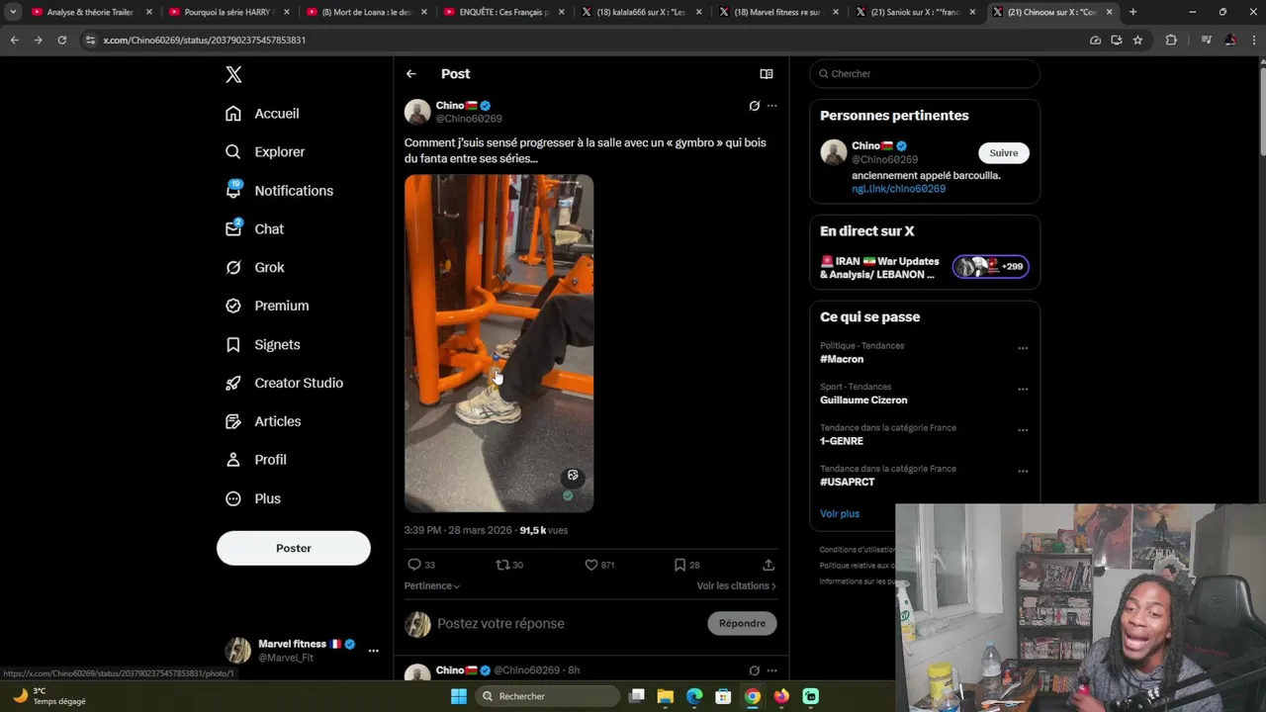Image resolution: width=1266 pixels, height=712 pixels.
Task: Switch to Marvel fitness sur X tab
Action: tap(777, 12)
